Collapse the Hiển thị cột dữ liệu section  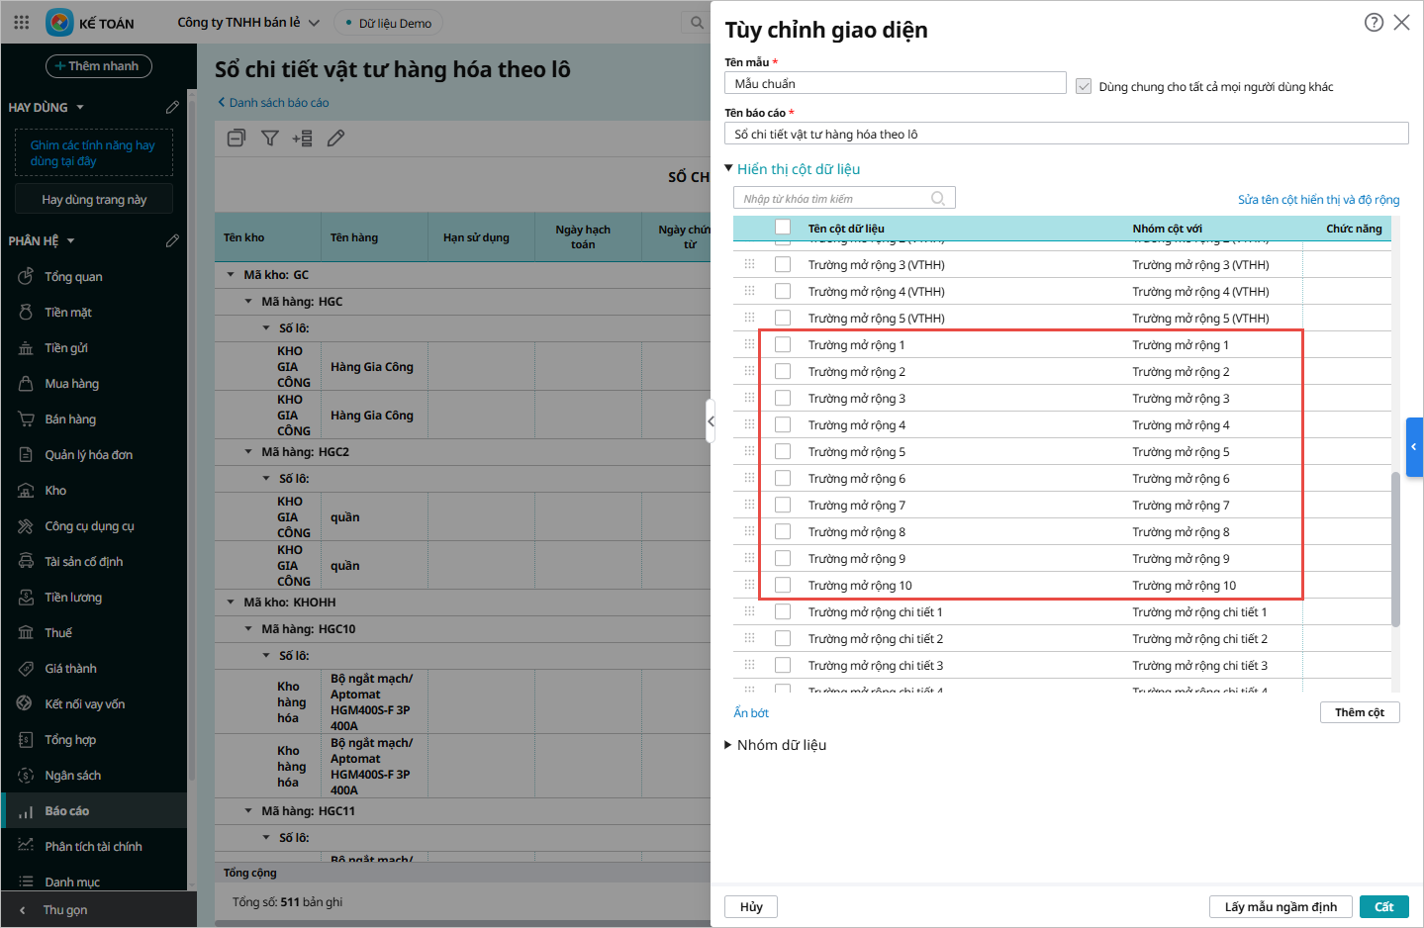point(729,169)
